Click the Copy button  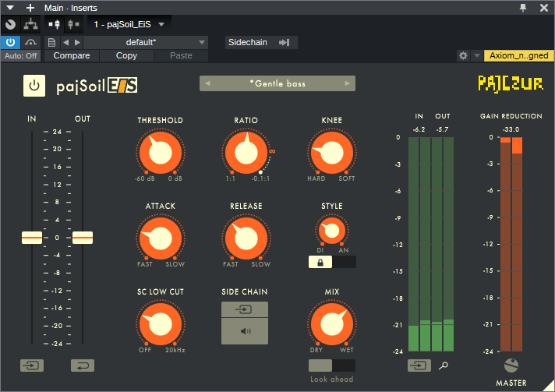click(126, 55)
